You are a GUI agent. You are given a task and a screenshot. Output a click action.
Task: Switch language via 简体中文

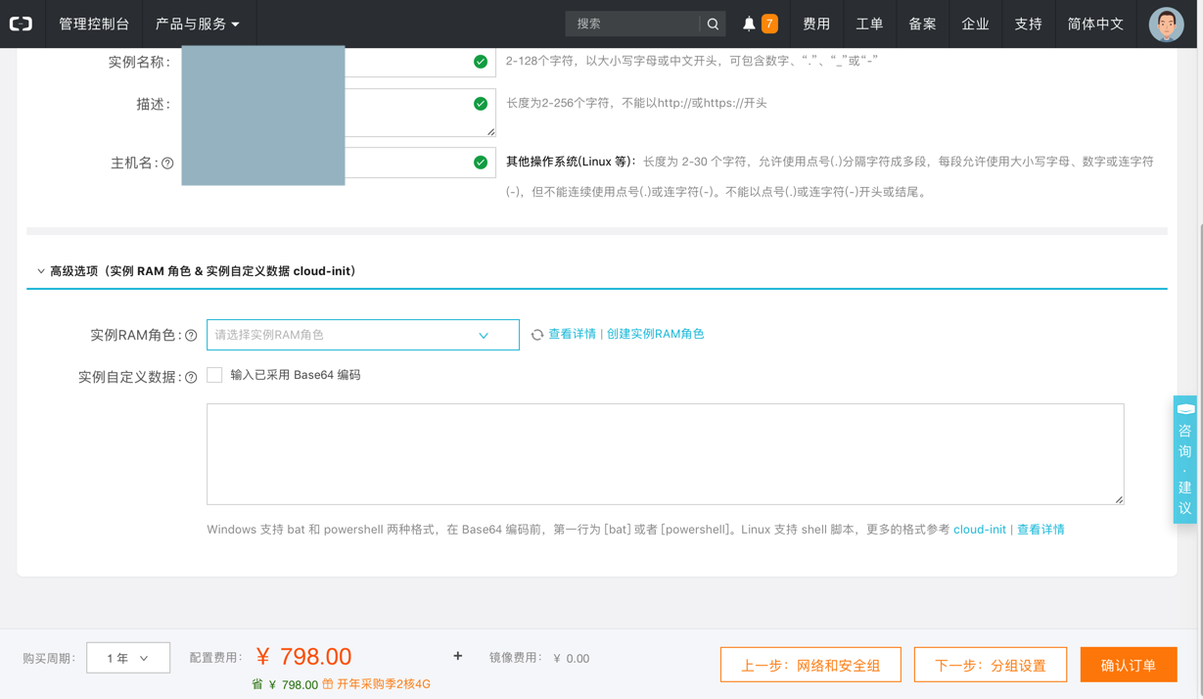(1095, 23)
